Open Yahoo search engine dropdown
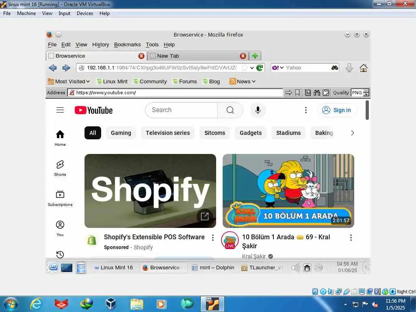Screen dimensions: 416x312 pyautogui.click(x=278, y=68)
